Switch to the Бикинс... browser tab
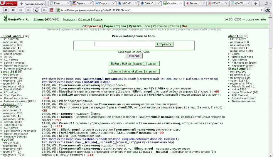Screen dimensions: 273x157 (195, 3)
